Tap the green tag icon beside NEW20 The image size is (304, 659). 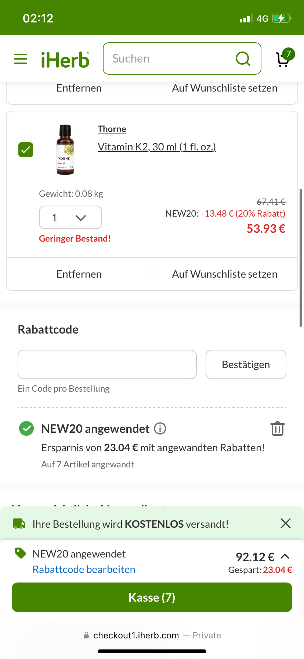click(x=20, y=553)
